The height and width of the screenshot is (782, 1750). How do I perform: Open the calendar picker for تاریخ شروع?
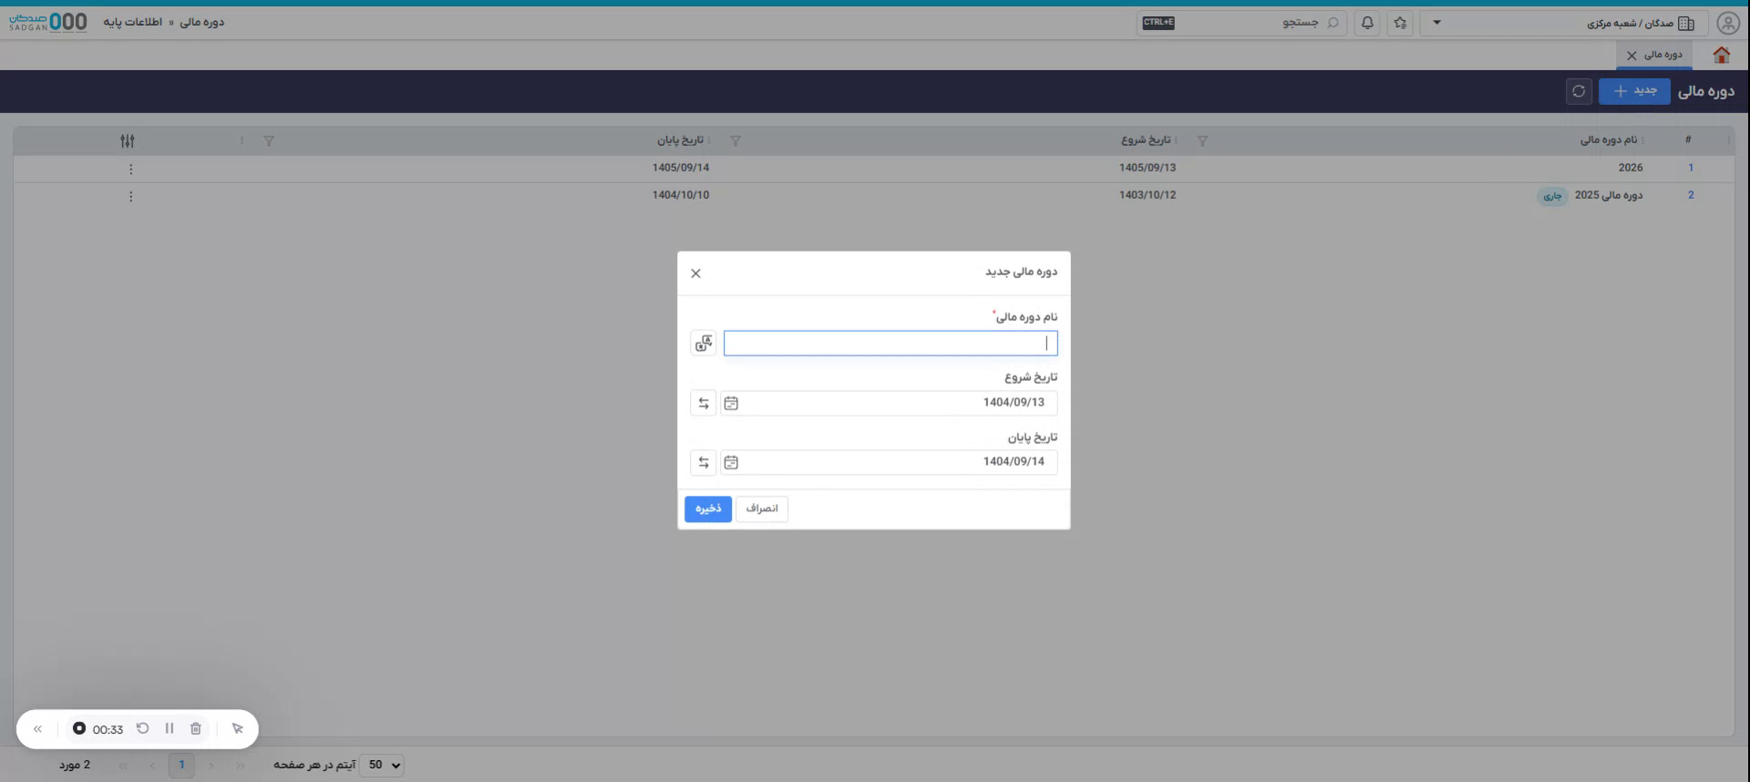point(731,403)
